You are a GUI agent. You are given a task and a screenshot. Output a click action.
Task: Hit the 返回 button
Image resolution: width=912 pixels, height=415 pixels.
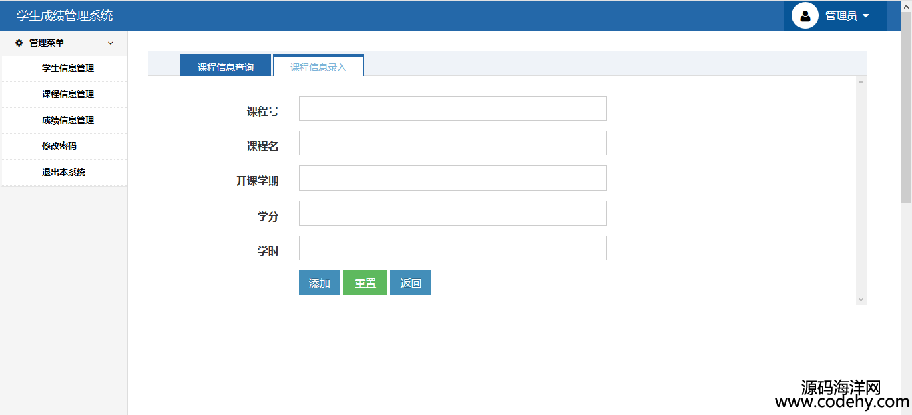411,283
